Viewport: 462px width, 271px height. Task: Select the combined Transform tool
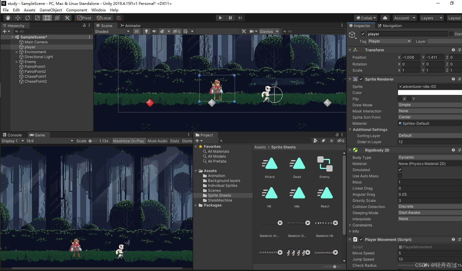point(57,18)
